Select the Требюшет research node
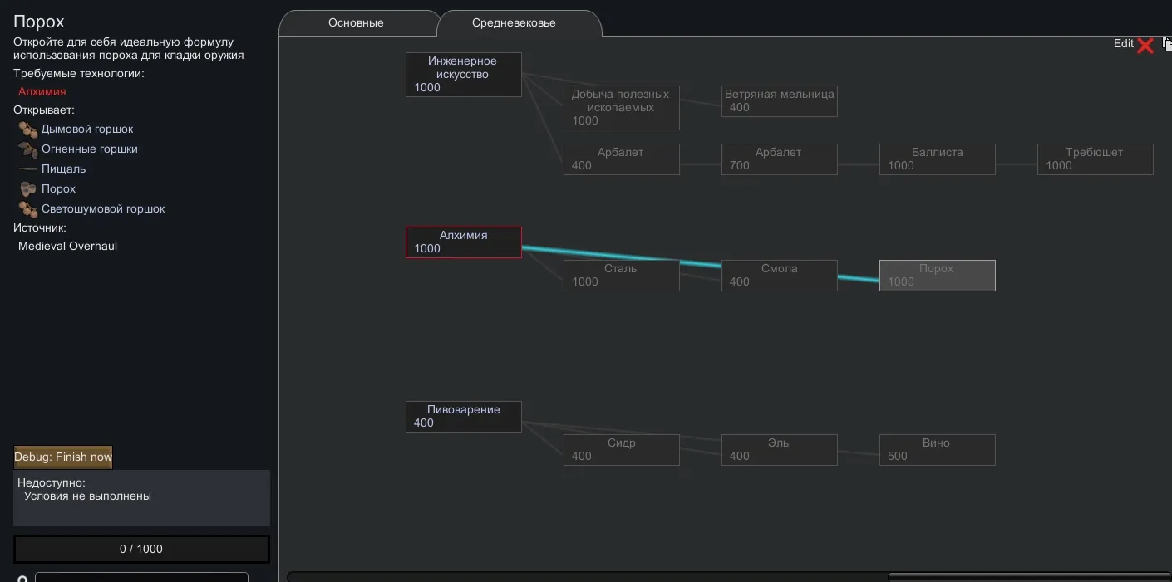 pyautogui.click(x=1095, y=159)
